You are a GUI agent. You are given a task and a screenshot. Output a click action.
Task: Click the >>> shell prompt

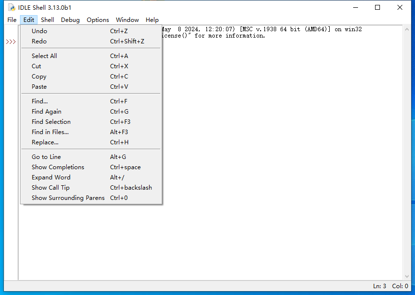pyautogui.click(x=11, y=42)
